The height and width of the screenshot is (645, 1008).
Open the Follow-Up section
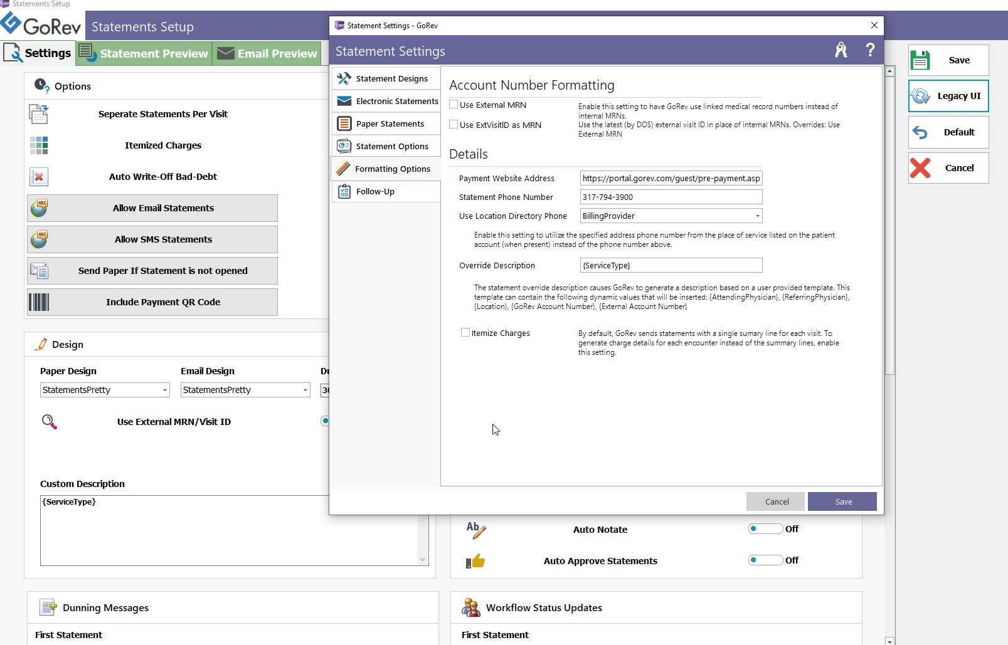[386, 191]
